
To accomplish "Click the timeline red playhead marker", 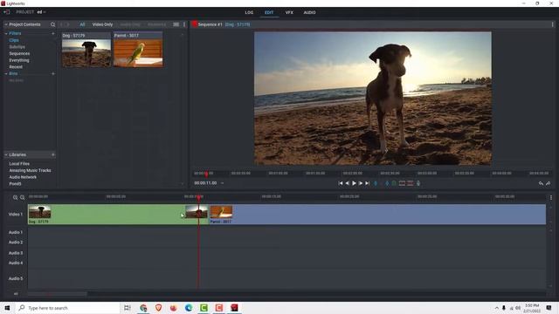I will coord(199,197).
